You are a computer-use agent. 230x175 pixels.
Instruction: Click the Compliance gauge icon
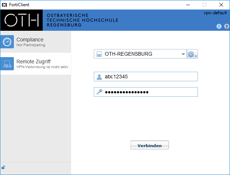pos(7,42)
